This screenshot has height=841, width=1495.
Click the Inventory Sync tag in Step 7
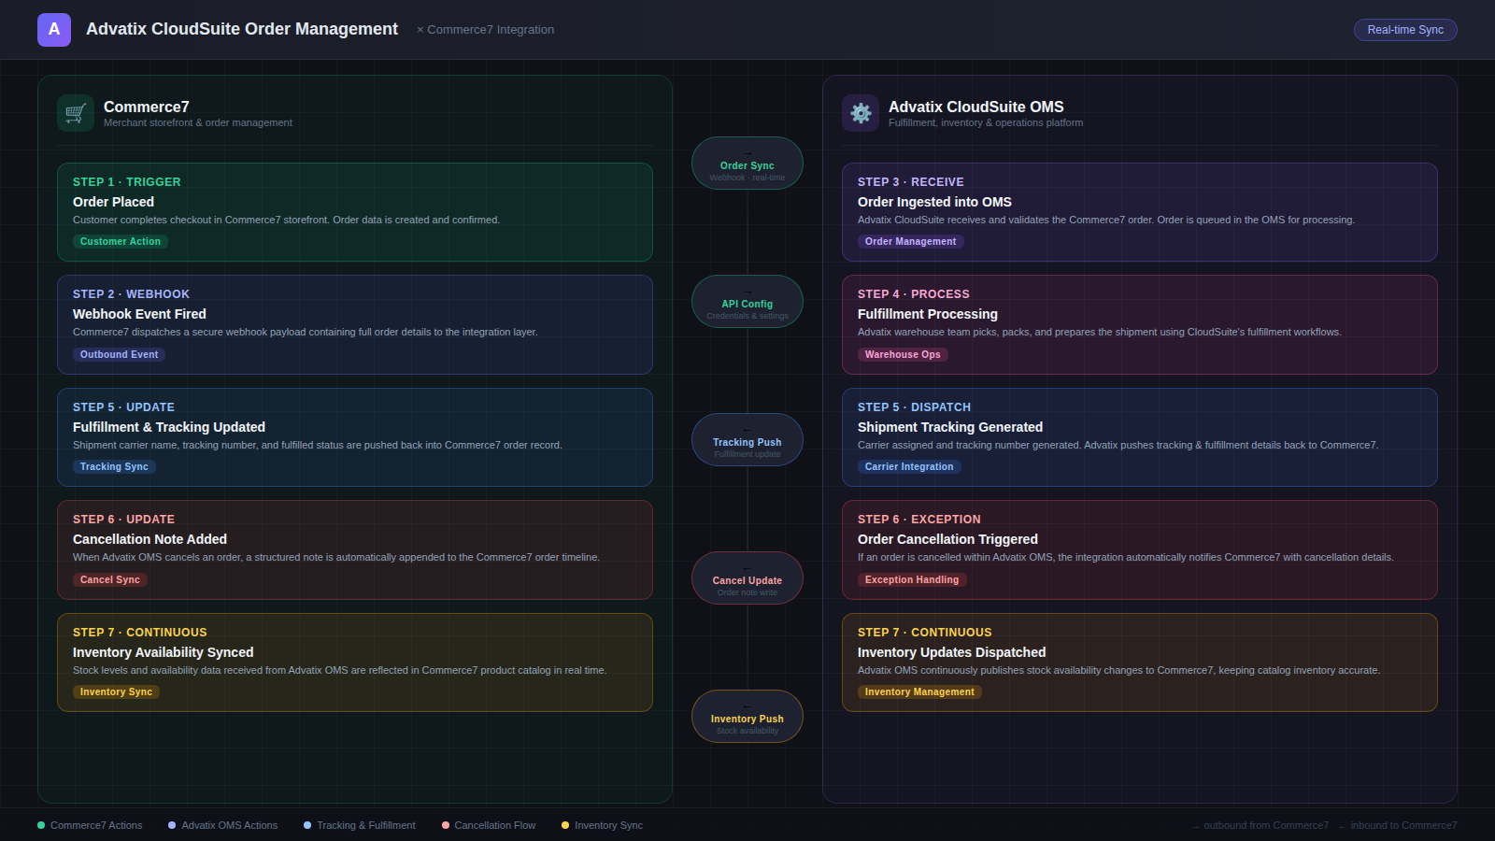point(116,692)
